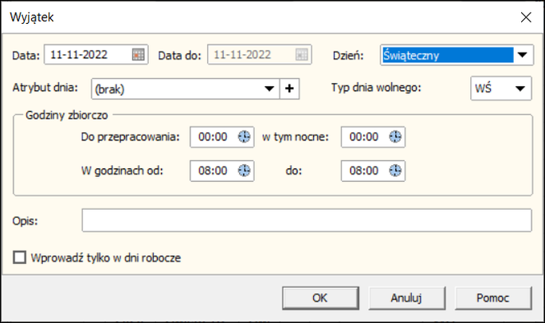Enable Wprowadź tylko w dni robocze checkbox
The width and height of the screenshot is (545, 323).
(x=19, y=258)
